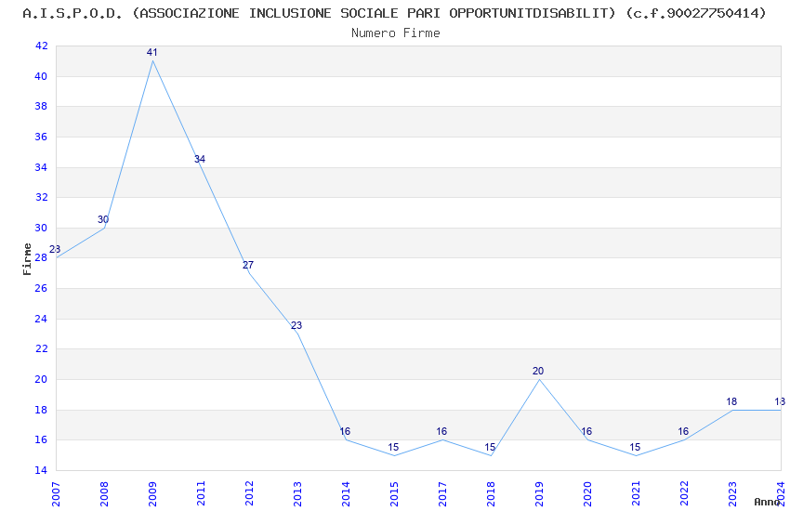Select data label 23 above 2013
This screenshot has width=790, height=511.
(x=296, y=326)
